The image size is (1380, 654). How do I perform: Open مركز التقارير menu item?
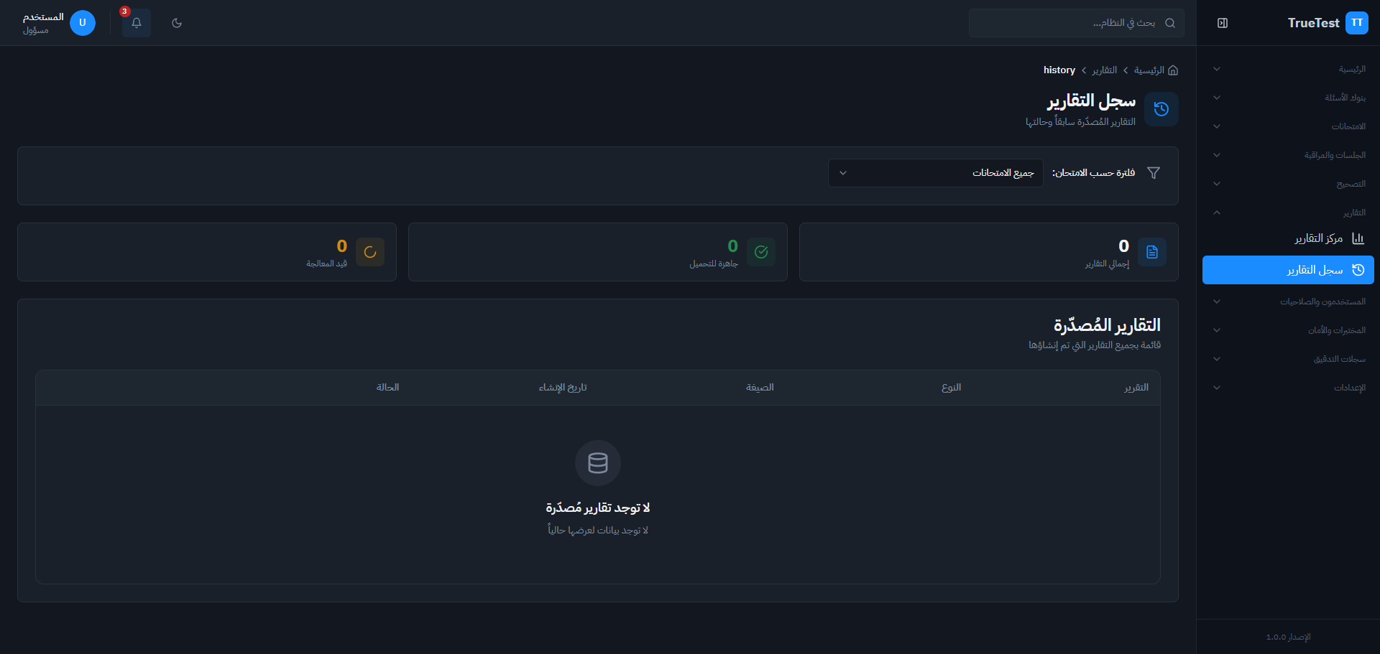coord(1318,238)
